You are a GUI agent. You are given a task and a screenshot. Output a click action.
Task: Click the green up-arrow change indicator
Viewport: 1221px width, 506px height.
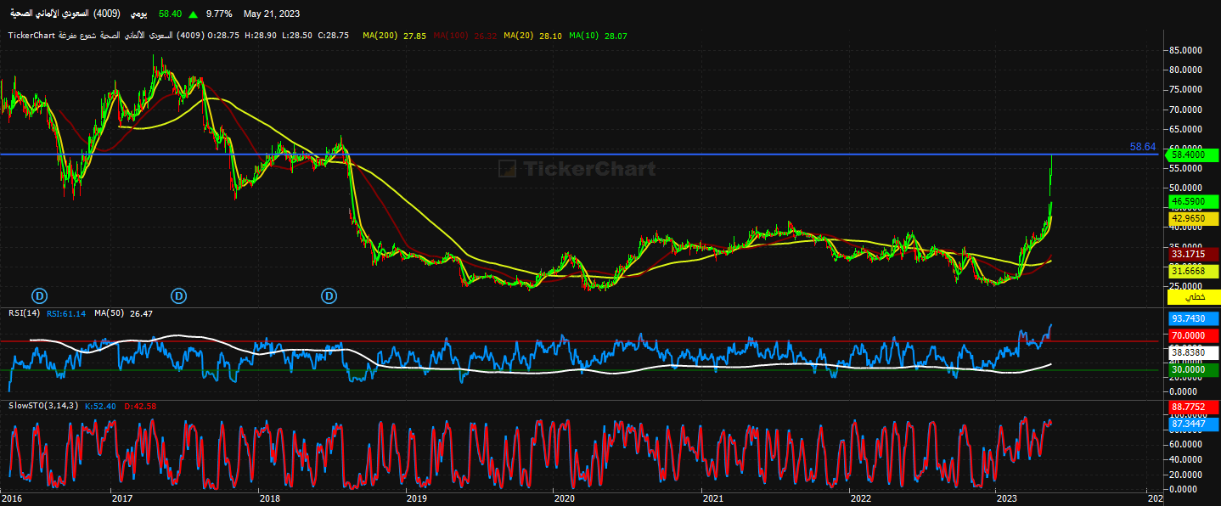click(194, 14)
